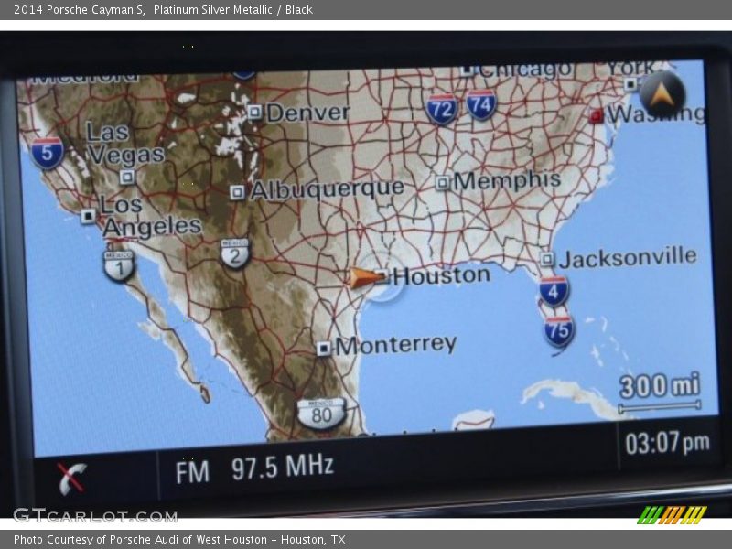Select the Monterrey city marker

tap(324, 349)
